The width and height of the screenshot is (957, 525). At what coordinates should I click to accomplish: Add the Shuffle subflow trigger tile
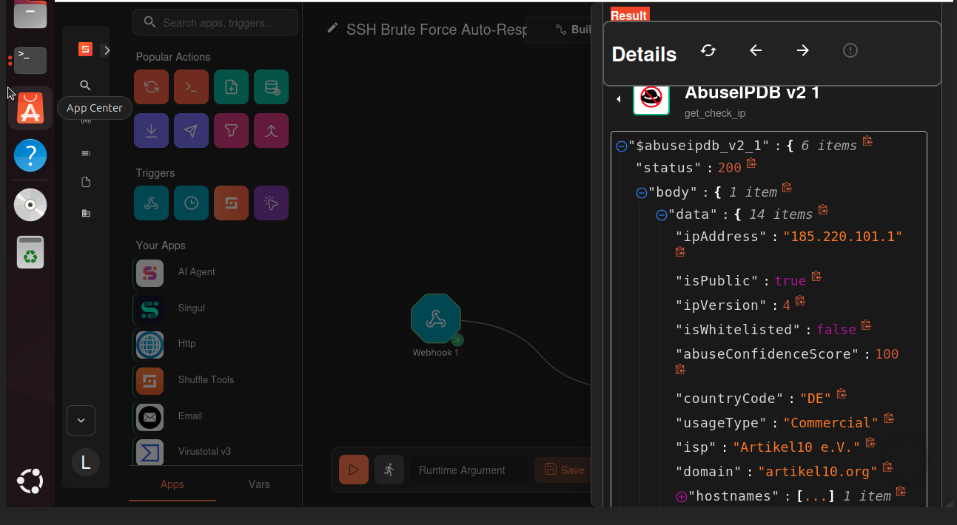[231, 203]
